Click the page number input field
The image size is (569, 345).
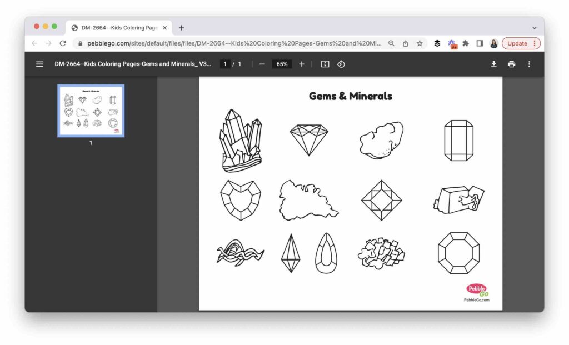[225, 64]
